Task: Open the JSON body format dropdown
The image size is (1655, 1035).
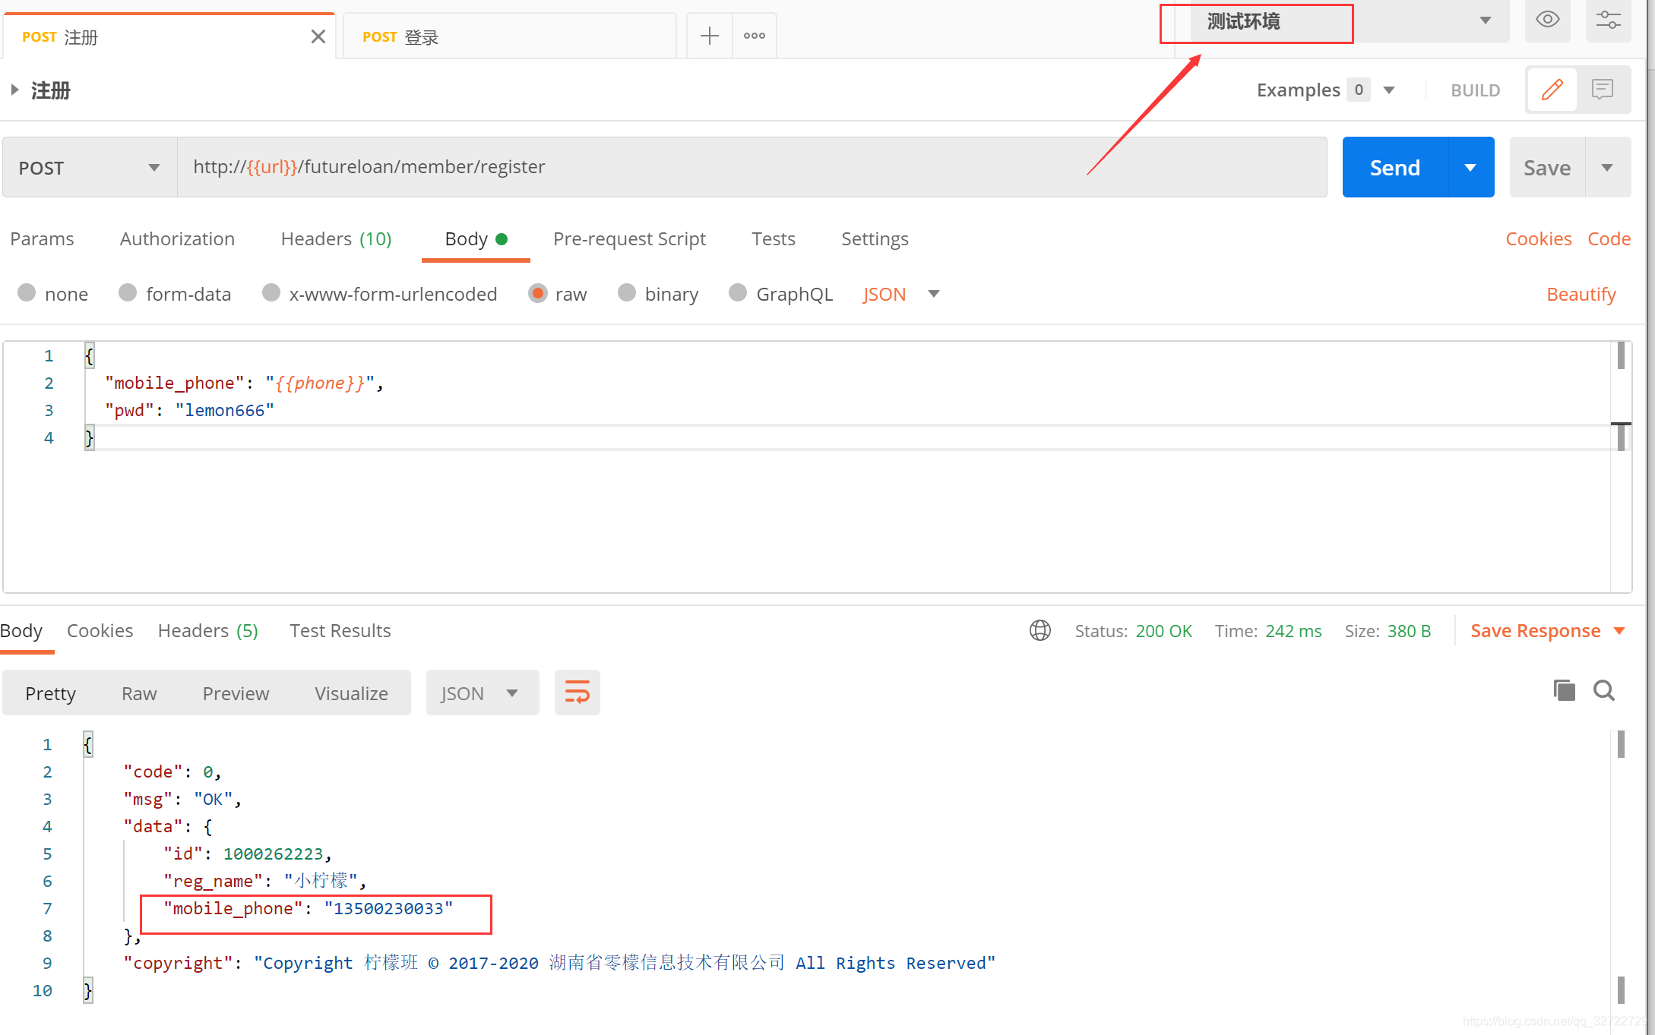Action: pos(901,294)
